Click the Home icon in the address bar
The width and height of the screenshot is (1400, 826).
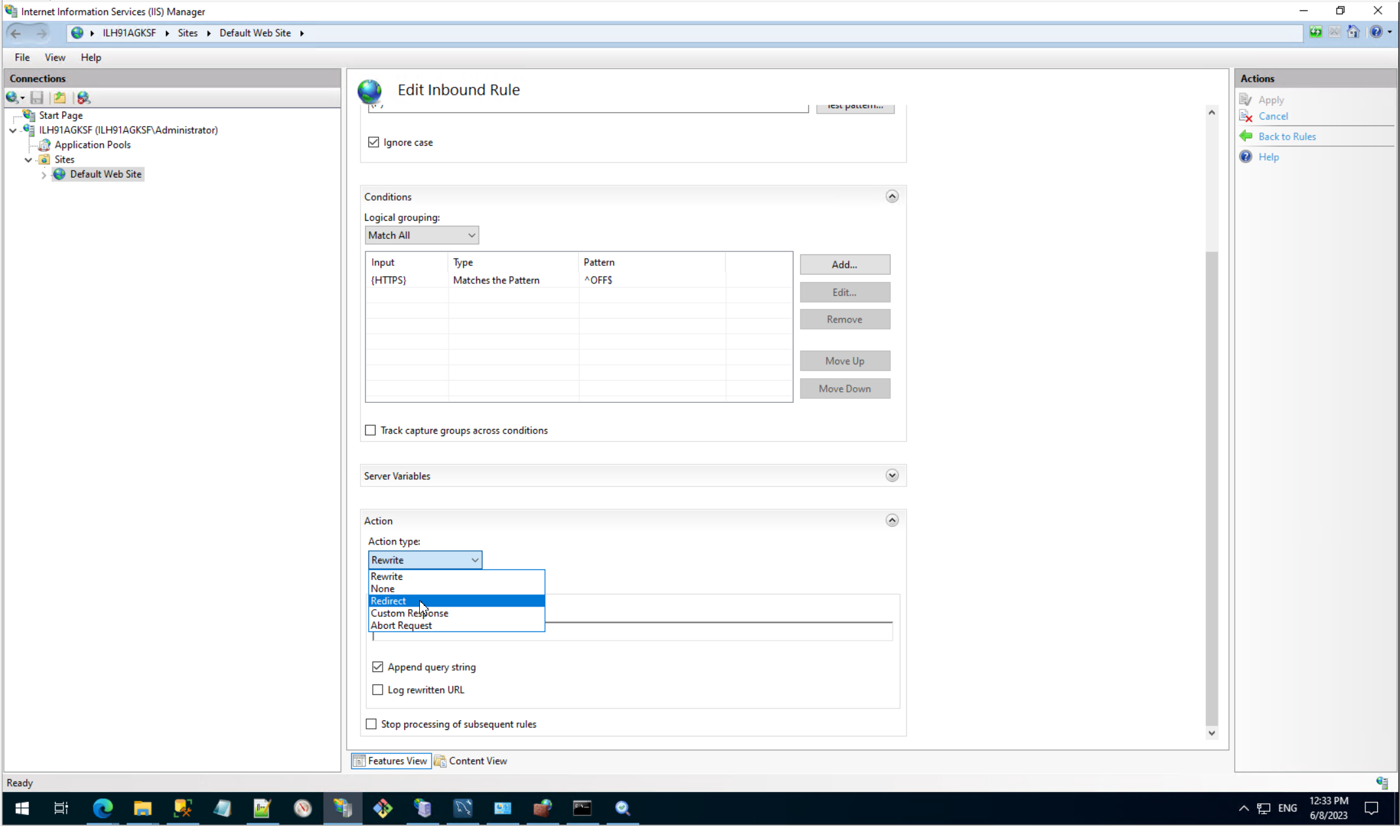[x=1353, y=32]
